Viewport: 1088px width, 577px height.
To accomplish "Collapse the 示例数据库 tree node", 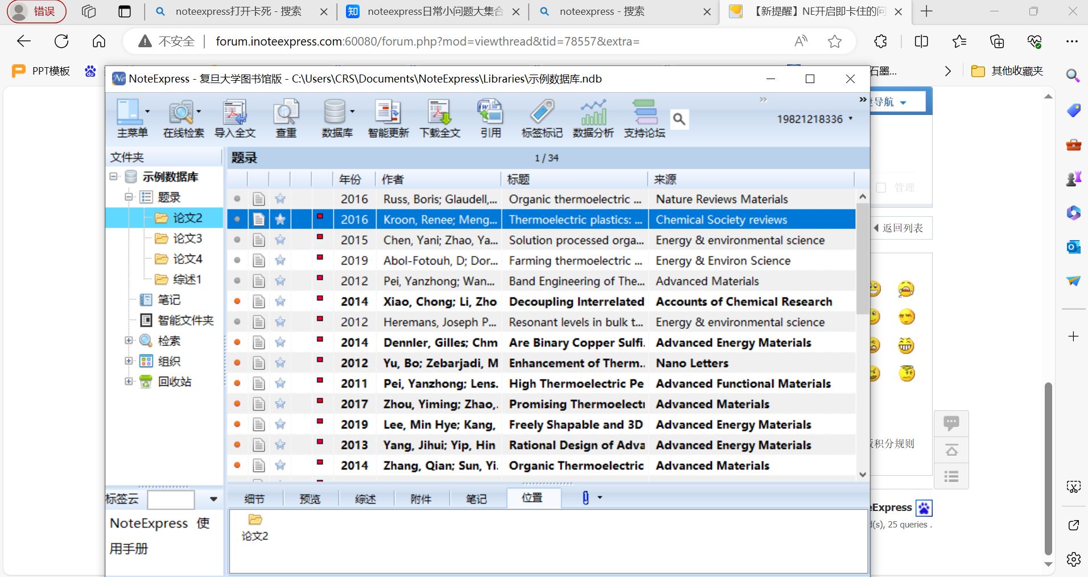I will coord(114,176).
